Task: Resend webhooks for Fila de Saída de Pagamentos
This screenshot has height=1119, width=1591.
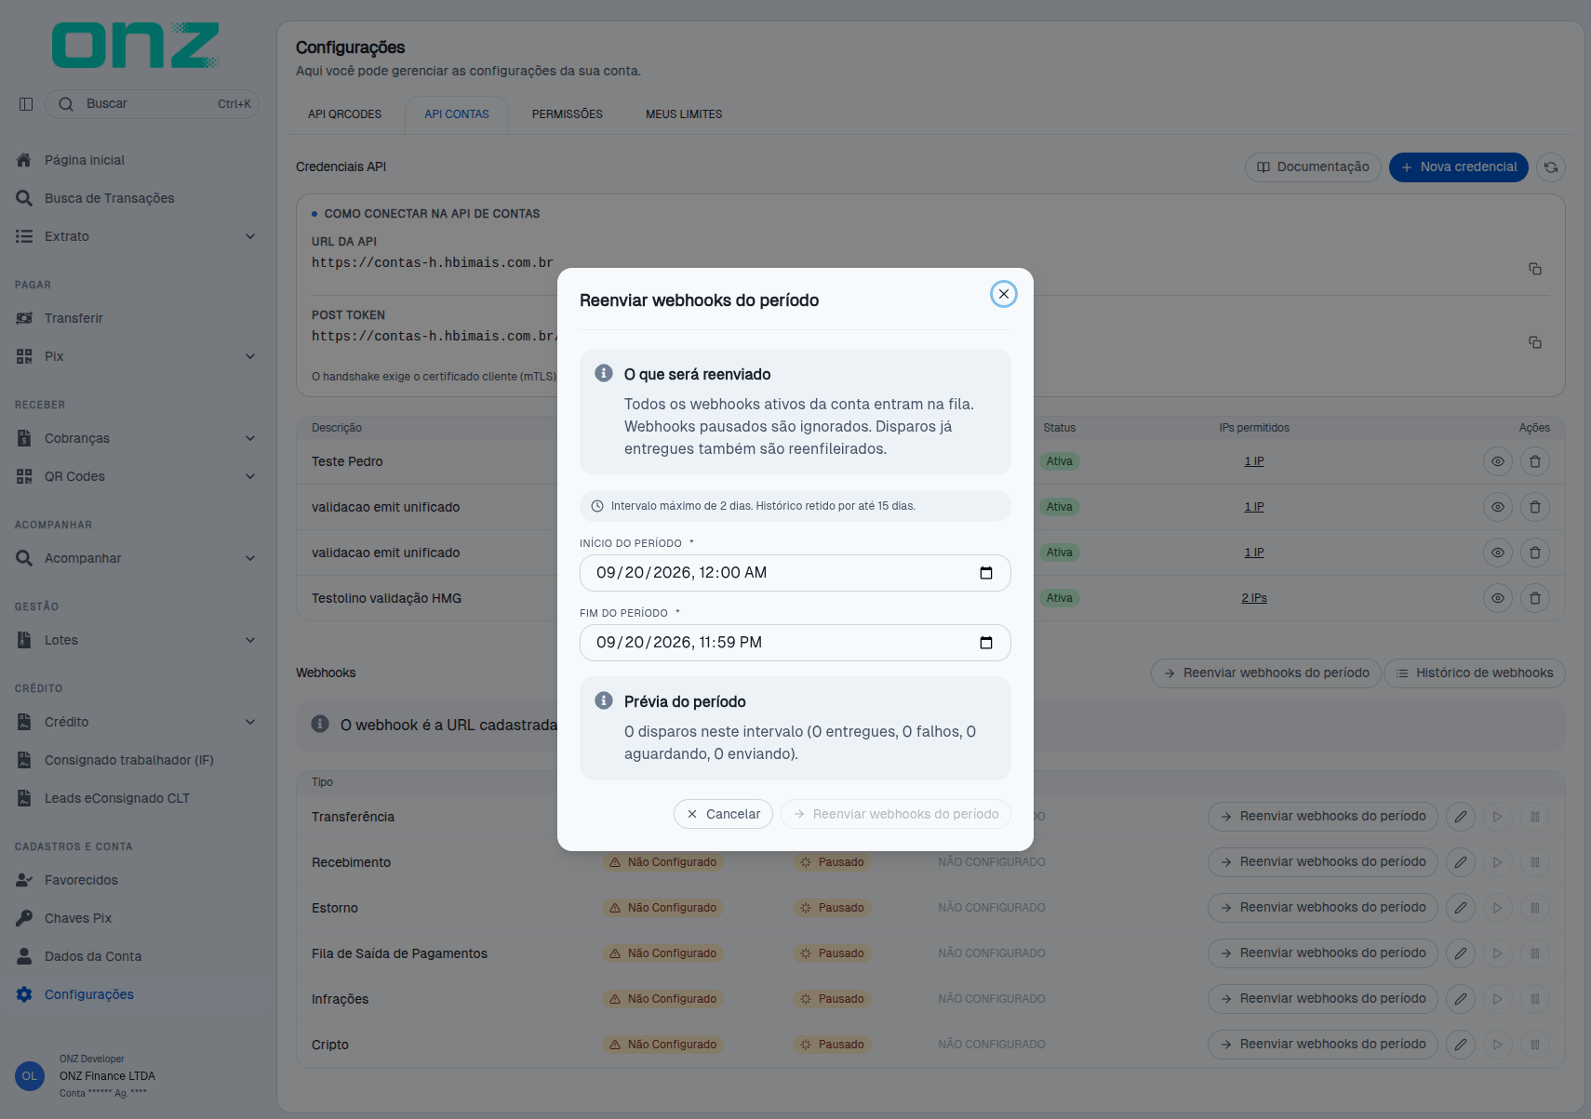Action: 1322,953
